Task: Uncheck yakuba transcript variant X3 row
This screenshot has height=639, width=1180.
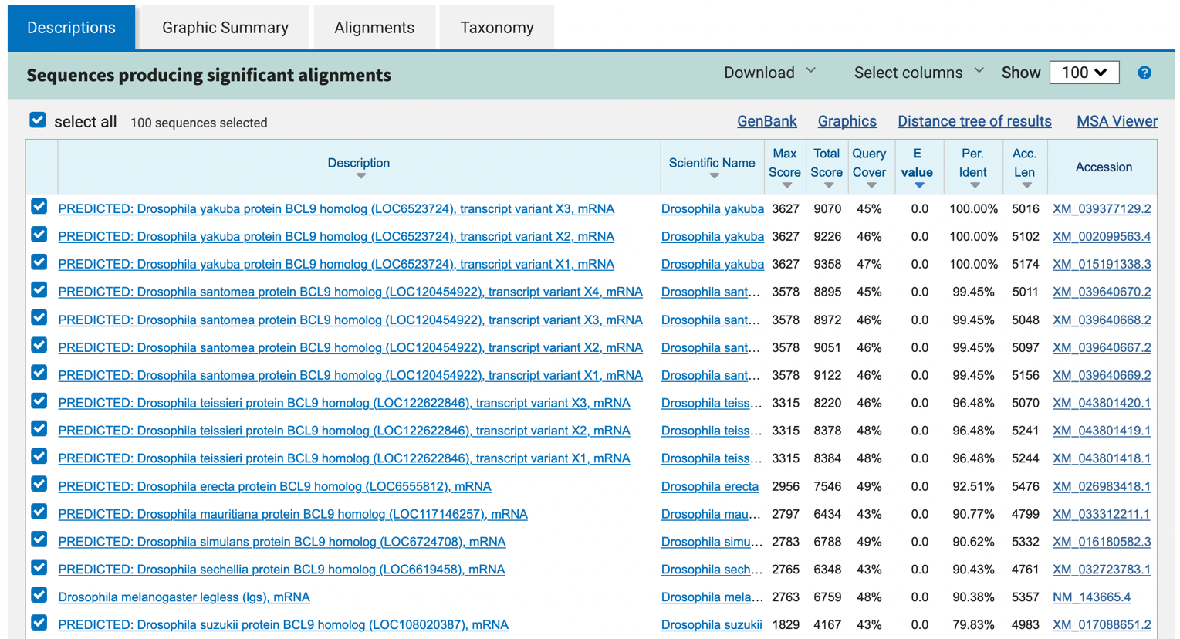Action: [x=39, y=207]
